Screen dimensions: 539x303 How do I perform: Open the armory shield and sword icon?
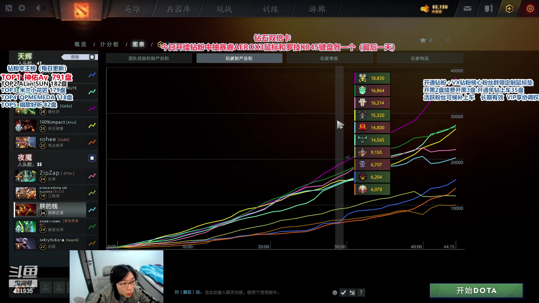click(488, 9)
